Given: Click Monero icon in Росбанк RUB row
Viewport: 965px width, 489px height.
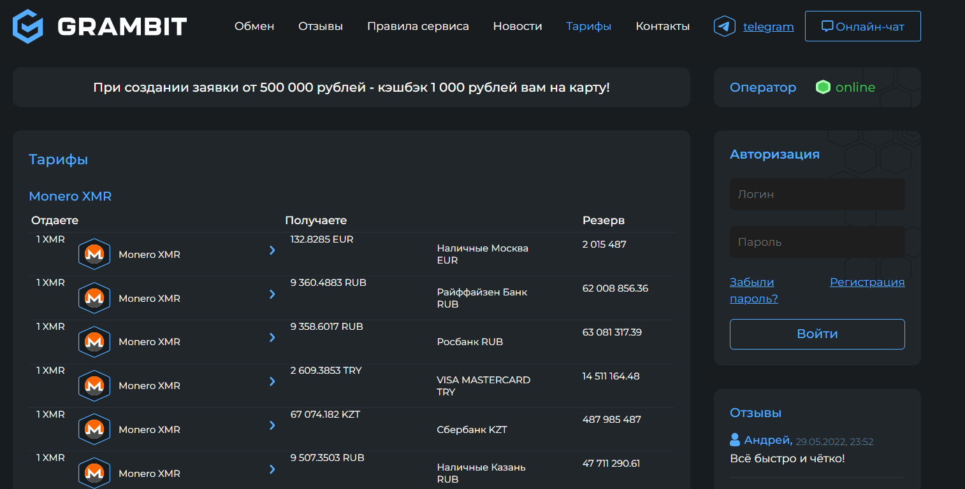Looking at the screenshot, I should coord(94,342).
